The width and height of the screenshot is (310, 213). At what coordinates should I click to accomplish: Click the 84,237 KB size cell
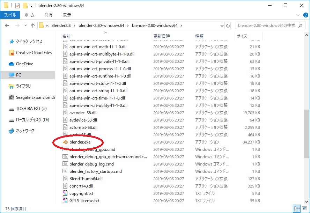(x=251, y=142)
